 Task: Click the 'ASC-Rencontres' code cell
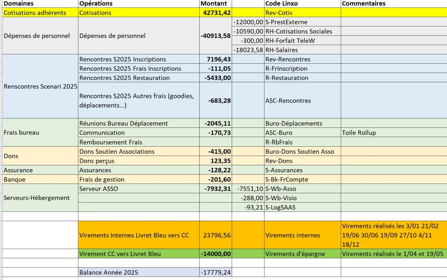302,101
